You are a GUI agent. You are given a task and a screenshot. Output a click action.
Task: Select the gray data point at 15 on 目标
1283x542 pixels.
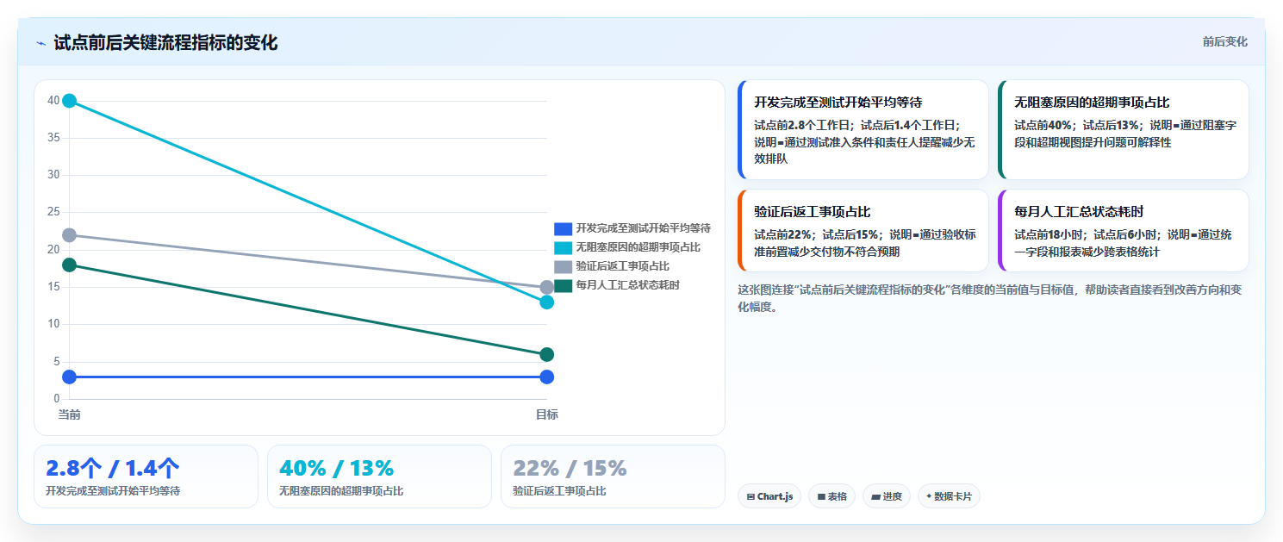[546, 287]
